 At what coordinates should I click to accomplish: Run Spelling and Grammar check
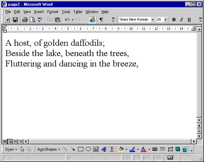(40, 20)
